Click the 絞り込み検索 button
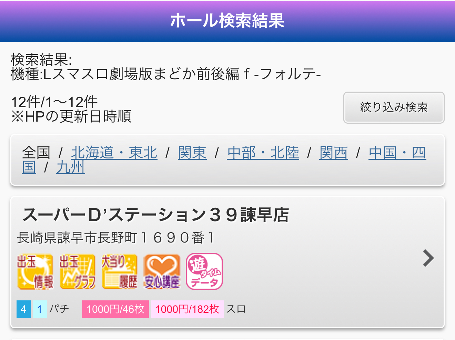Viewport: 455px width, 340px height. pos(394,107)
